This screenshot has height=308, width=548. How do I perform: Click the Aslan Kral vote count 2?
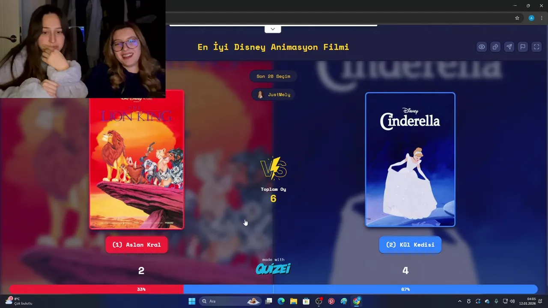click(141, 270)
